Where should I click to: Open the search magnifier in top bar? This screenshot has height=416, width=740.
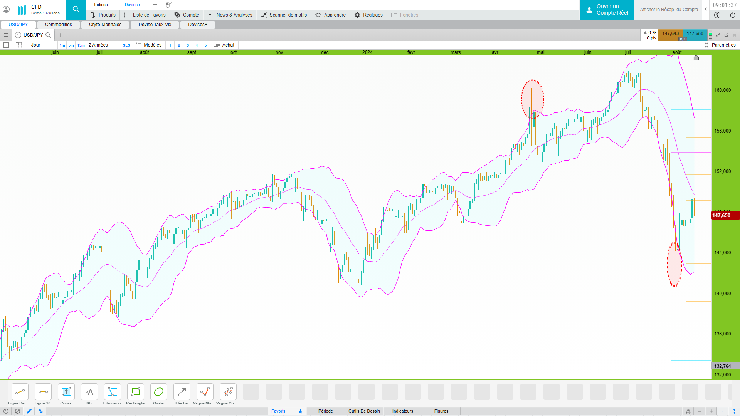(76, 9)
